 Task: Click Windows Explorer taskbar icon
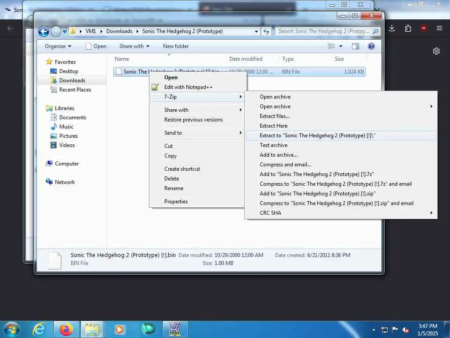point(92,329)
